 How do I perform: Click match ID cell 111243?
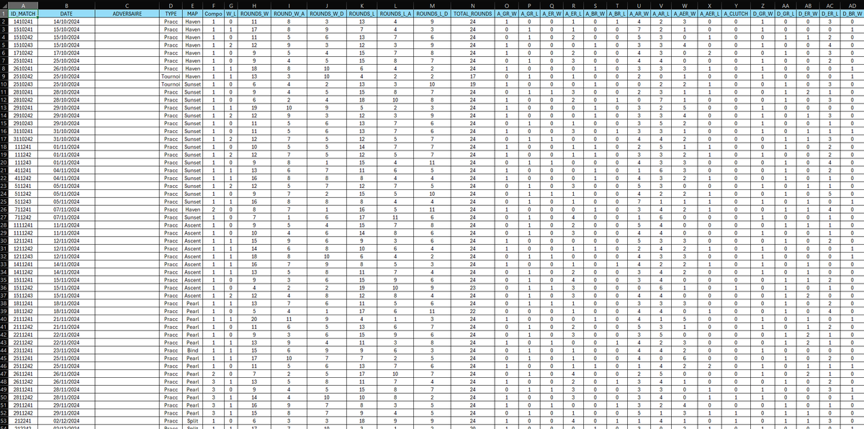click(x=24, y=163)
